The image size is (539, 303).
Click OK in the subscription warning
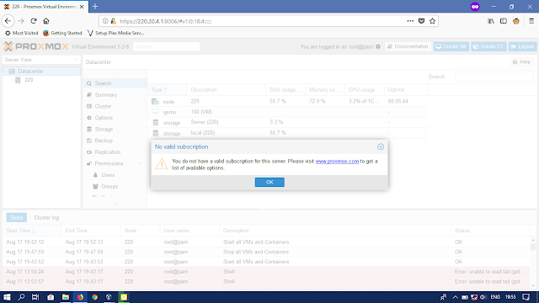[269, 182]
